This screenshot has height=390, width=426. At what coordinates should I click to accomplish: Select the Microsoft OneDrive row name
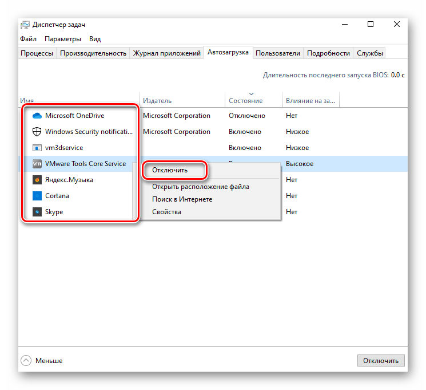[75, 116]
